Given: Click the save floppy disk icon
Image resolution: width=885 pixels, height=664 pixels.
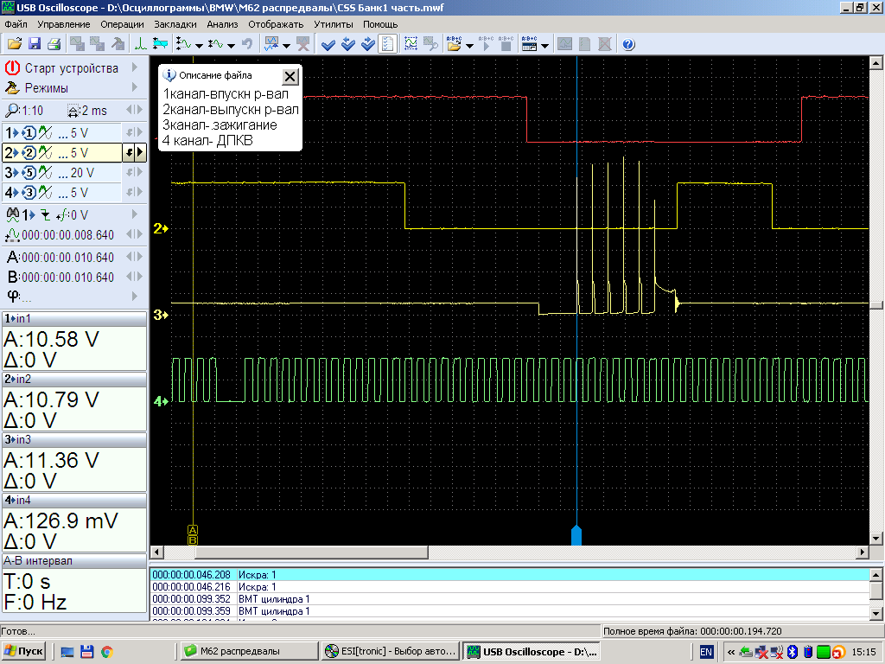Looking at the screenshot, I should click(34, 44).
